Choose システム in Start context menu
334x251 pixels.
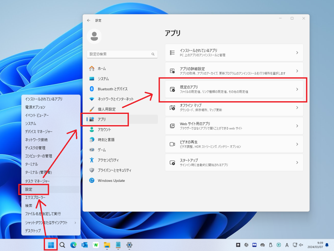coord(51,124)
